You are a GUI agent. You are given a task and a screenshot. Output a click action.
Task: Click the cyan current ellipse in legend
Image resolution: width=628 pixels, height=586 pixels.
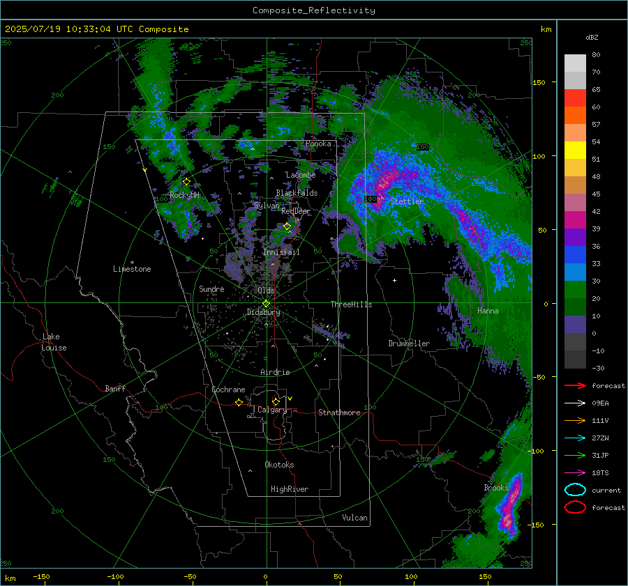[575, 490]
